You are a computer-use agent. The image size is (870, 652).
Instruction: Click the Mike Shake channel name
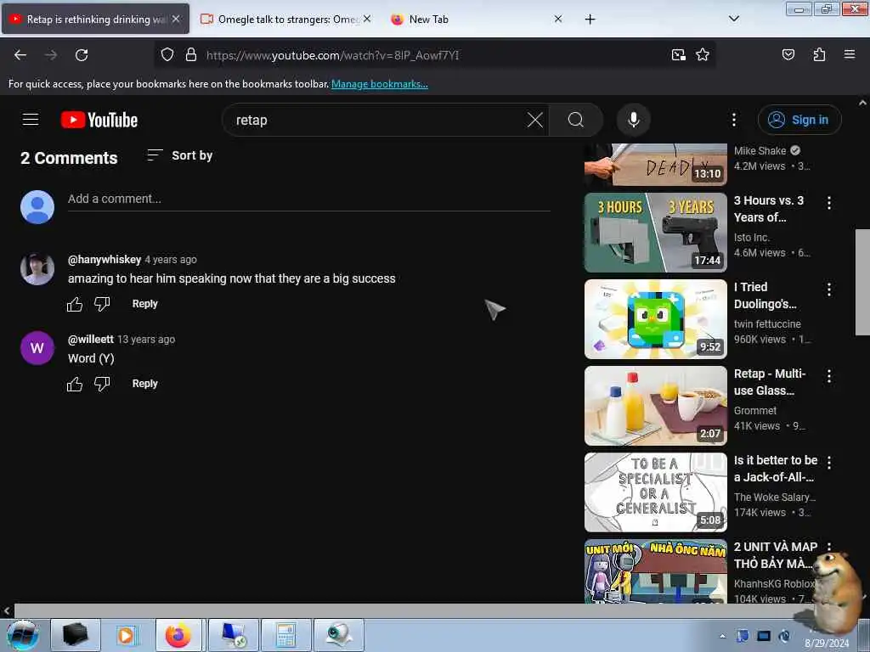(760, 151)
